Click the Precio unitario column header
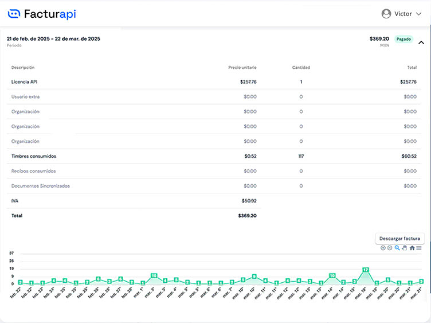 pyautogui.click(x=242, y=67)
